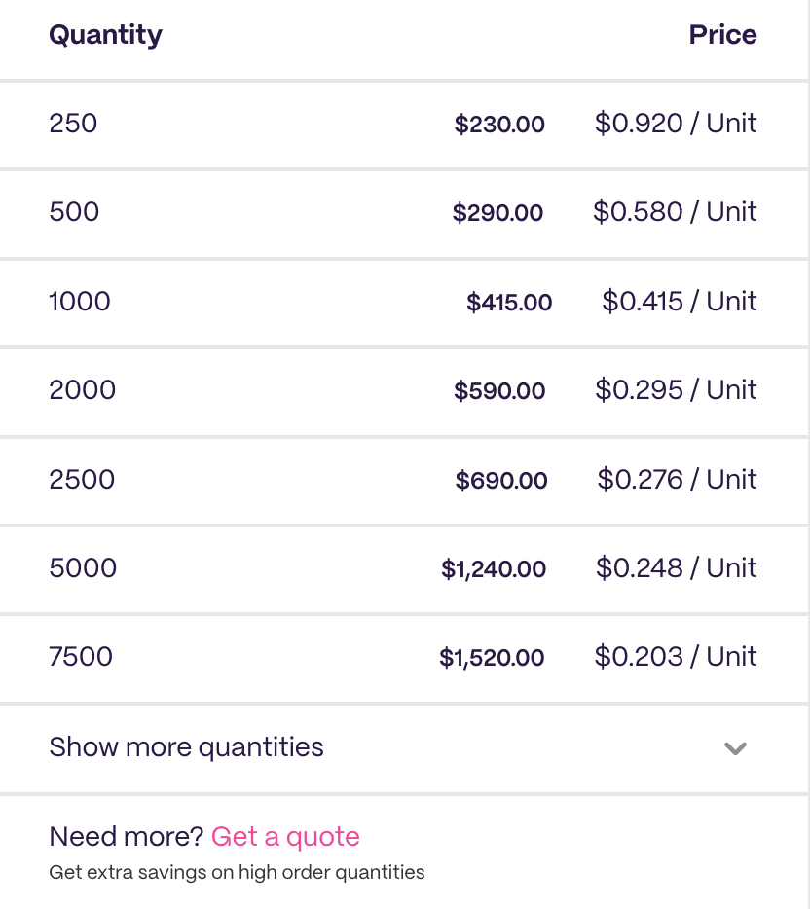Click the Price column header
810x909 pixels.
click(x=722, y=35)
